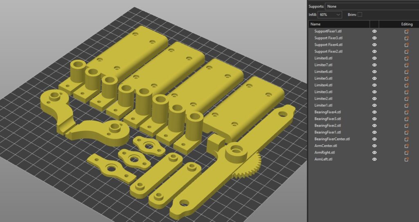Click the Editing column header

tap(406, 24)
